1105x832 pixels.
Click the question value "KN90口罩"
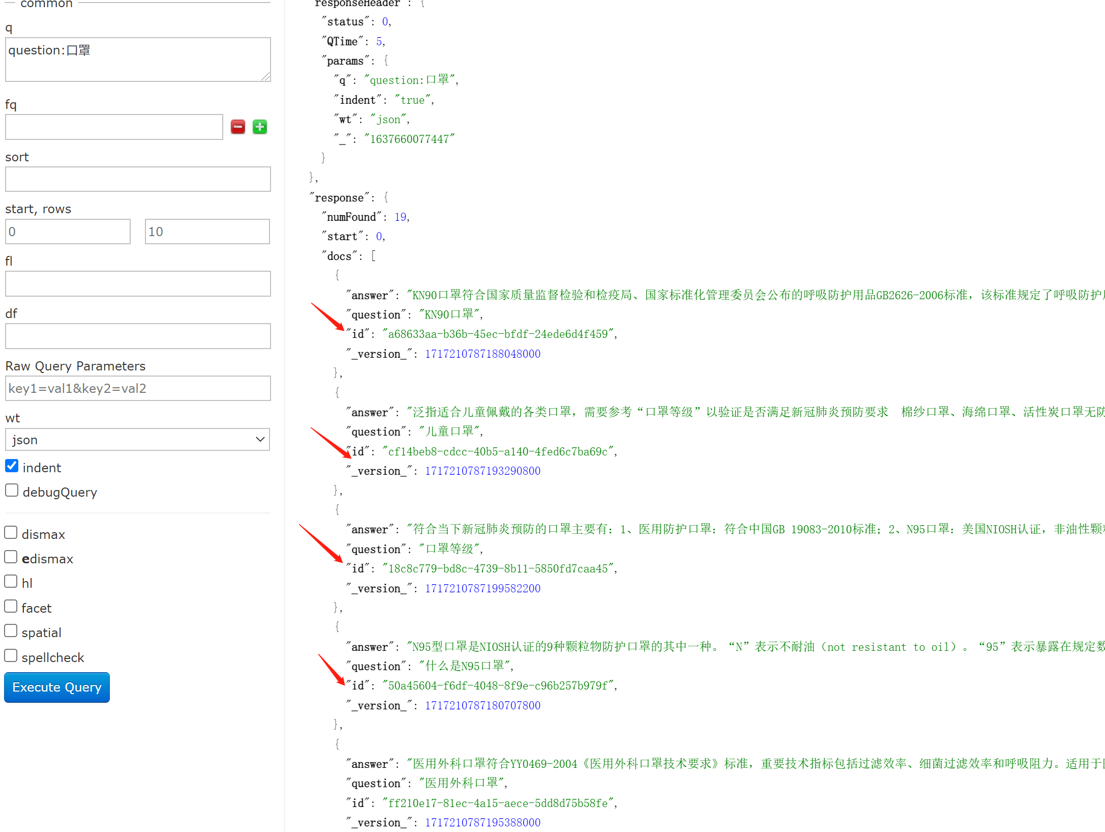449,315
